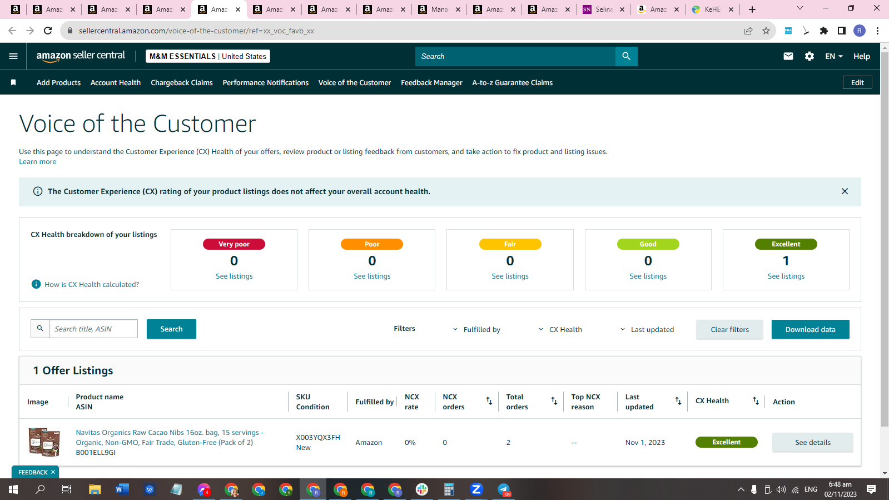Image resolution: width=889 pixels, height=500 pixels.
Task: Expand the Last updated filter
Action: [x=647, y=329]
